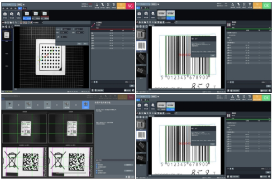273x180 pixels.
Task: Click the magnifier camera icon in top-right window
Action: (x=146, y=14)
